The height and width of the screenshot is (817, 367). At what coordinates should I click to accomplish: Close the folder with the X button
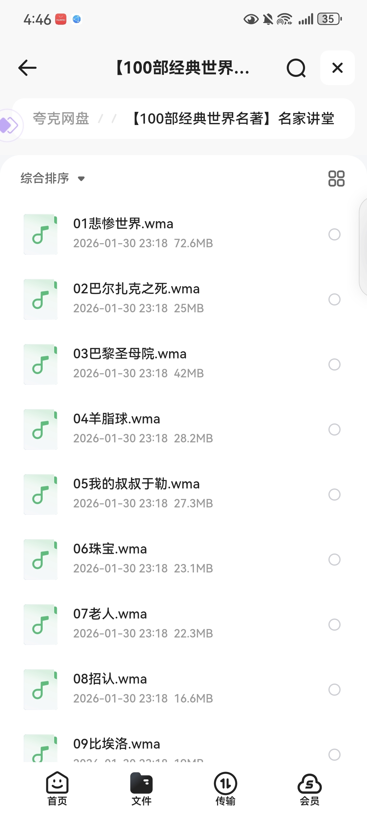[337, 68]
